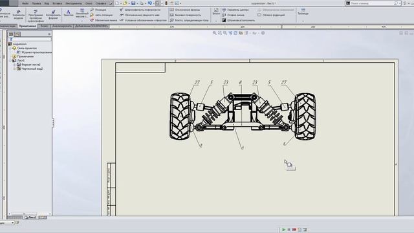Run Программа проверки орфографии

point(36,16)
